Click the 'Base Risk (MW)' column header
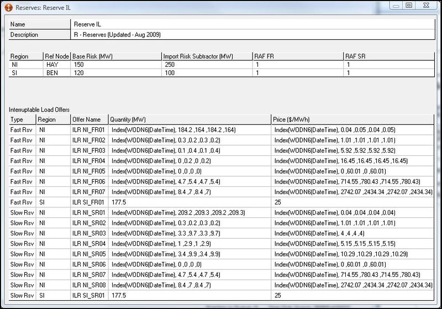 [x=116, y=56]
